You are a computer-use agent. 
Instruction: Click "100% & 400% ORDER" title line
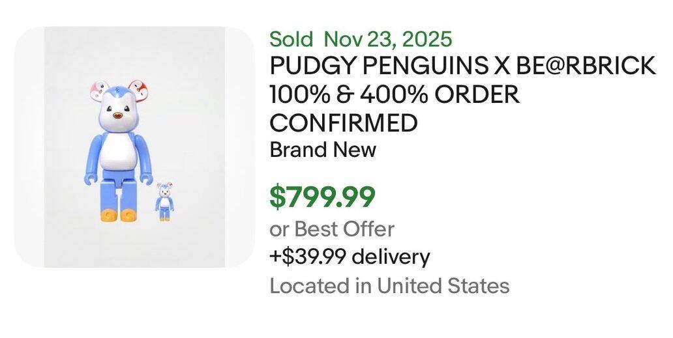tap(395, 94)
